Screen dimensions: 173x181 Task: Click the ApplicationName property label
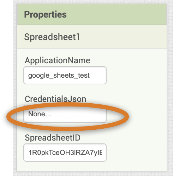58,60
